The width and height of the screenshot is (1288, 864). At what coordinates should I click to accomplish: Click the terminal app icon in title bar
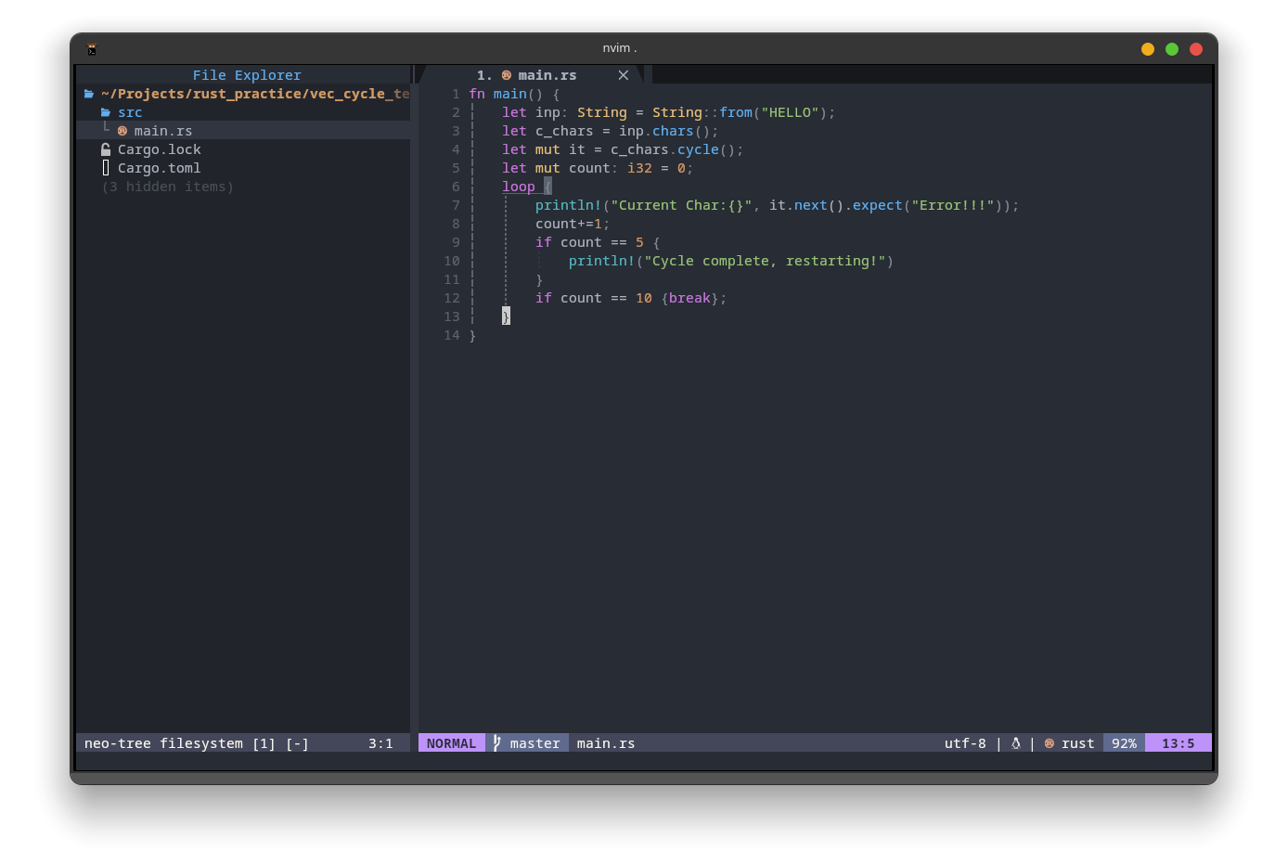click(x=92, y=49)
